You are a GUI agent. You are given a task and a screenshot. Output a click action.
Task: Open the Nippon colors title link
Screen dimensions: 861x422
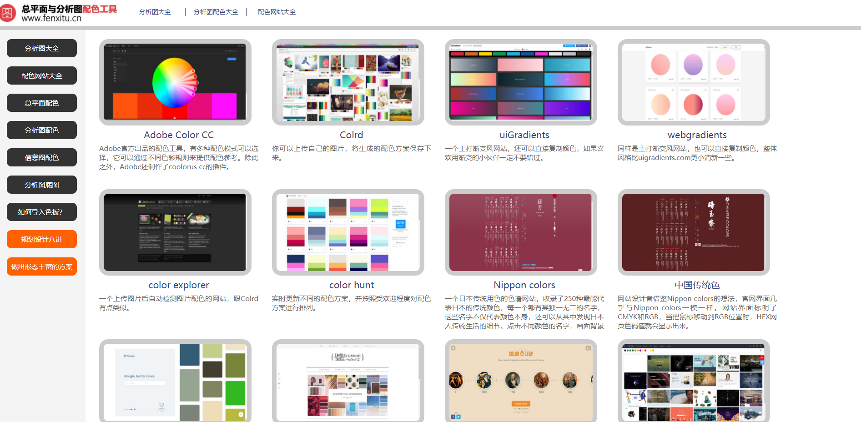click(x=524, y=285)
